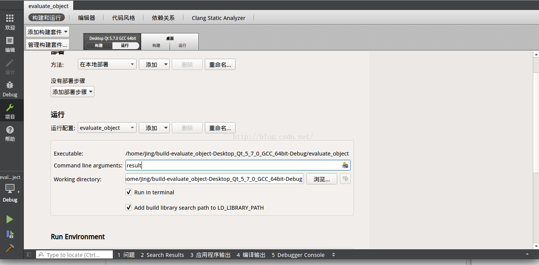Screen dimensions: 539x265
Task: Select Desktop Qt 5.7.0 运行 settings
Action: click(125, 45)
